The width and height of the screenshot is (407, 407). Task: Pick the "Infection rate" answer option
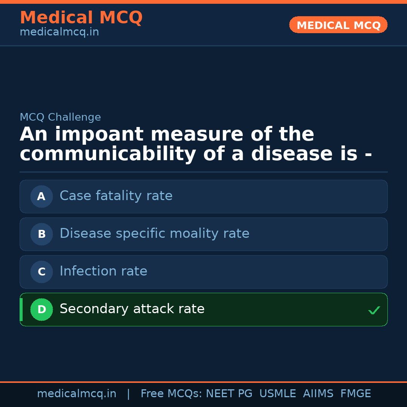[x=103, y=271]
